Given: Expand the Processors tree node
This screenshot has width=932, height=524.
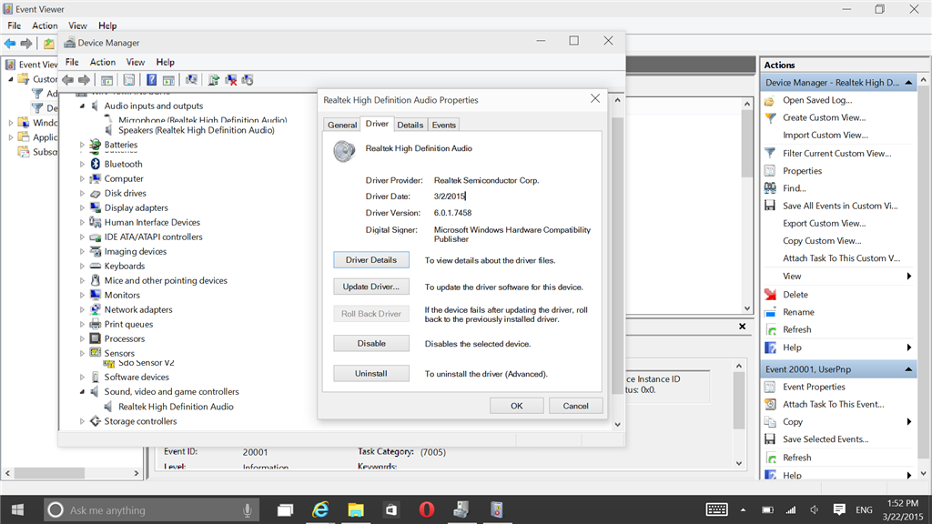Looking at the screenshot, I should (x=82, y=338).
